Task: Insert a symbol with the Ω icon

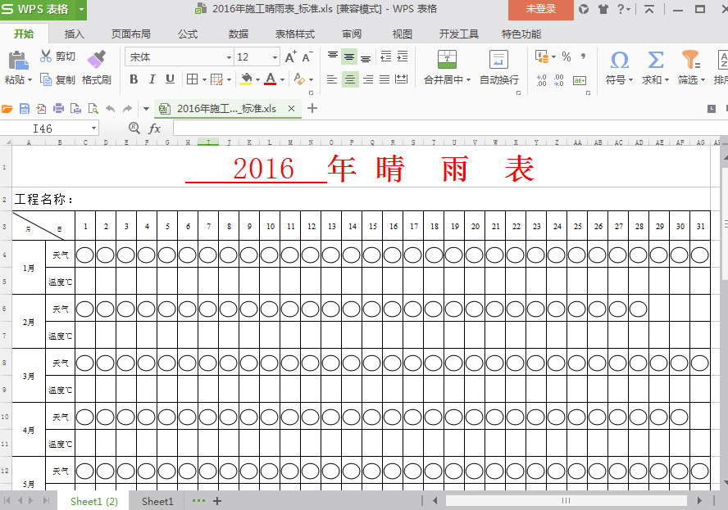Action: point(620,60)
